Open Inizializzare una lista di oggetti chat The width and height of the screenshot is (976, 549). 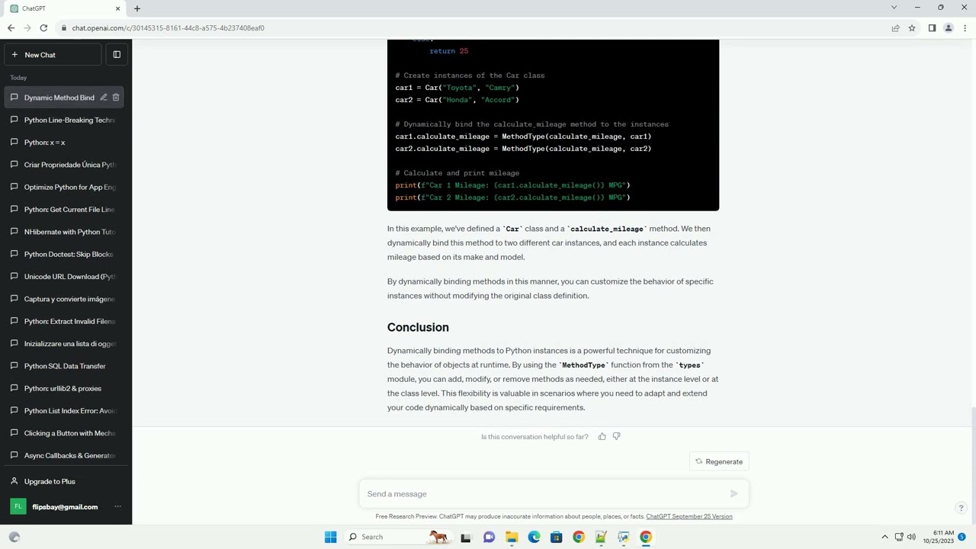click(x=66, y=344)
